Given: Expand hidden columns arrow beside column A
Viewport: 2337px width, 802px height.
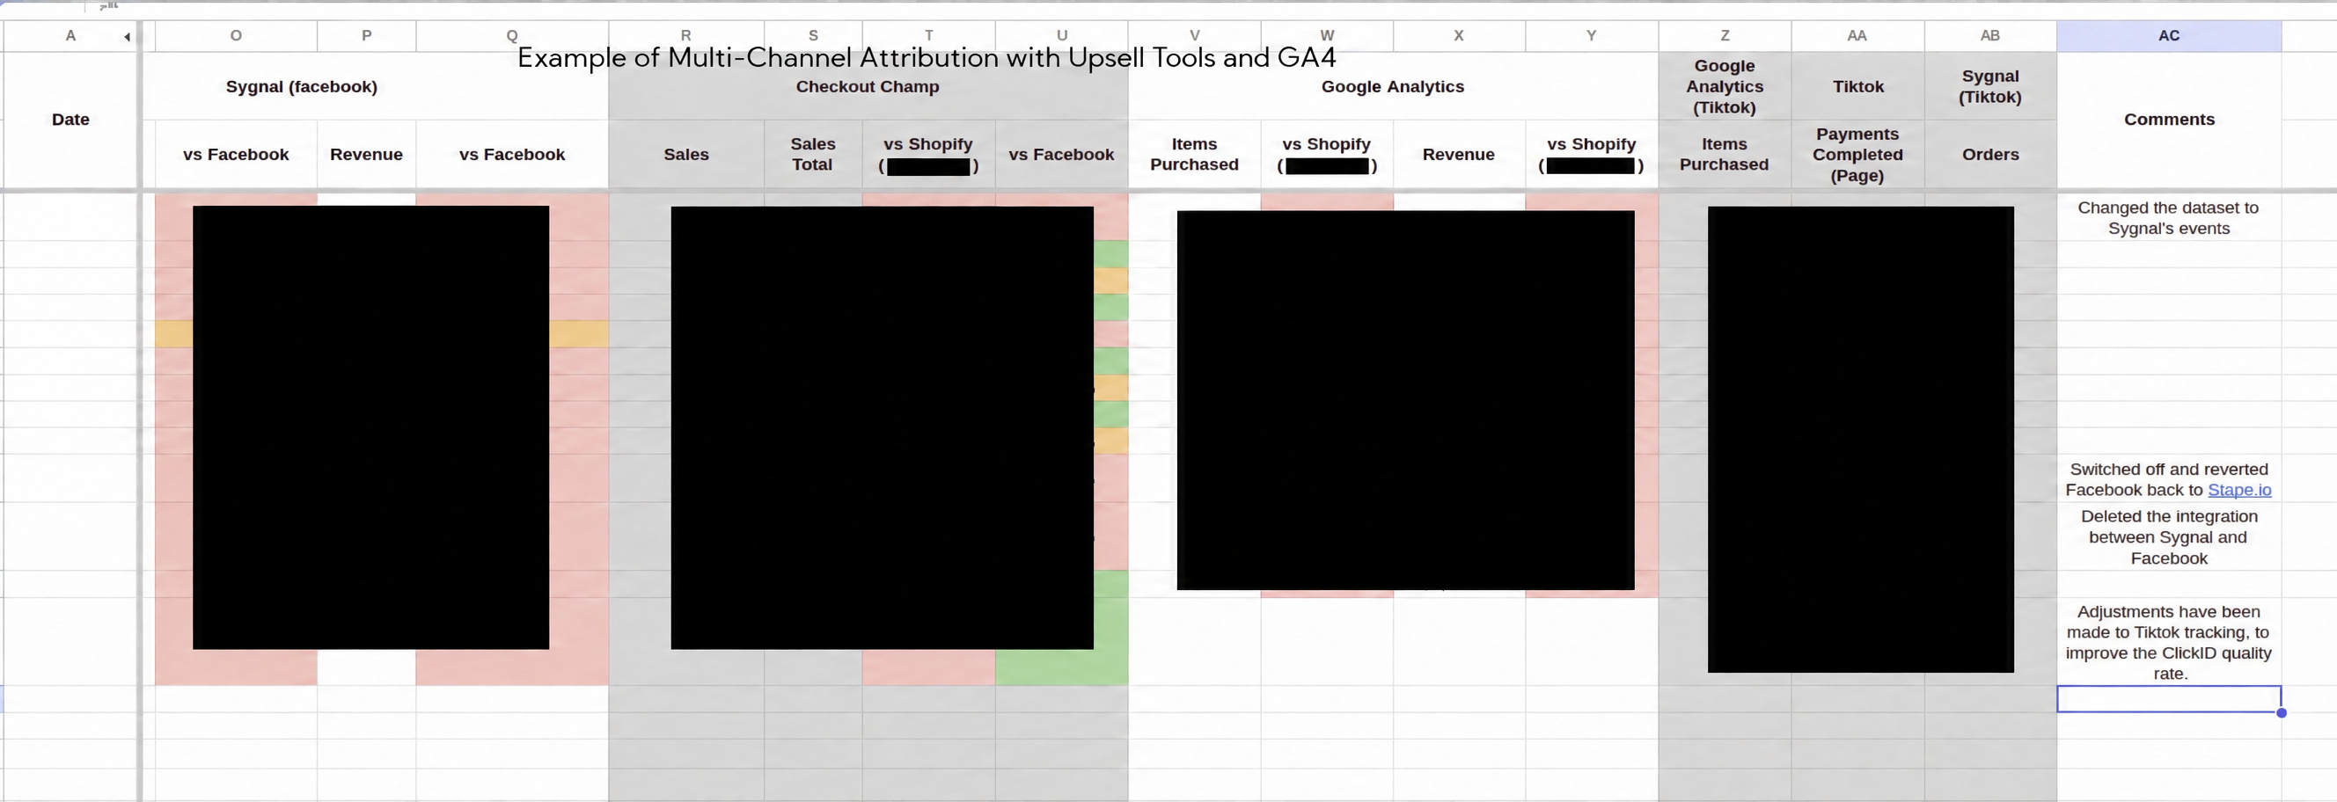Looking at the screenshot, I should click(x=127, y=36).
